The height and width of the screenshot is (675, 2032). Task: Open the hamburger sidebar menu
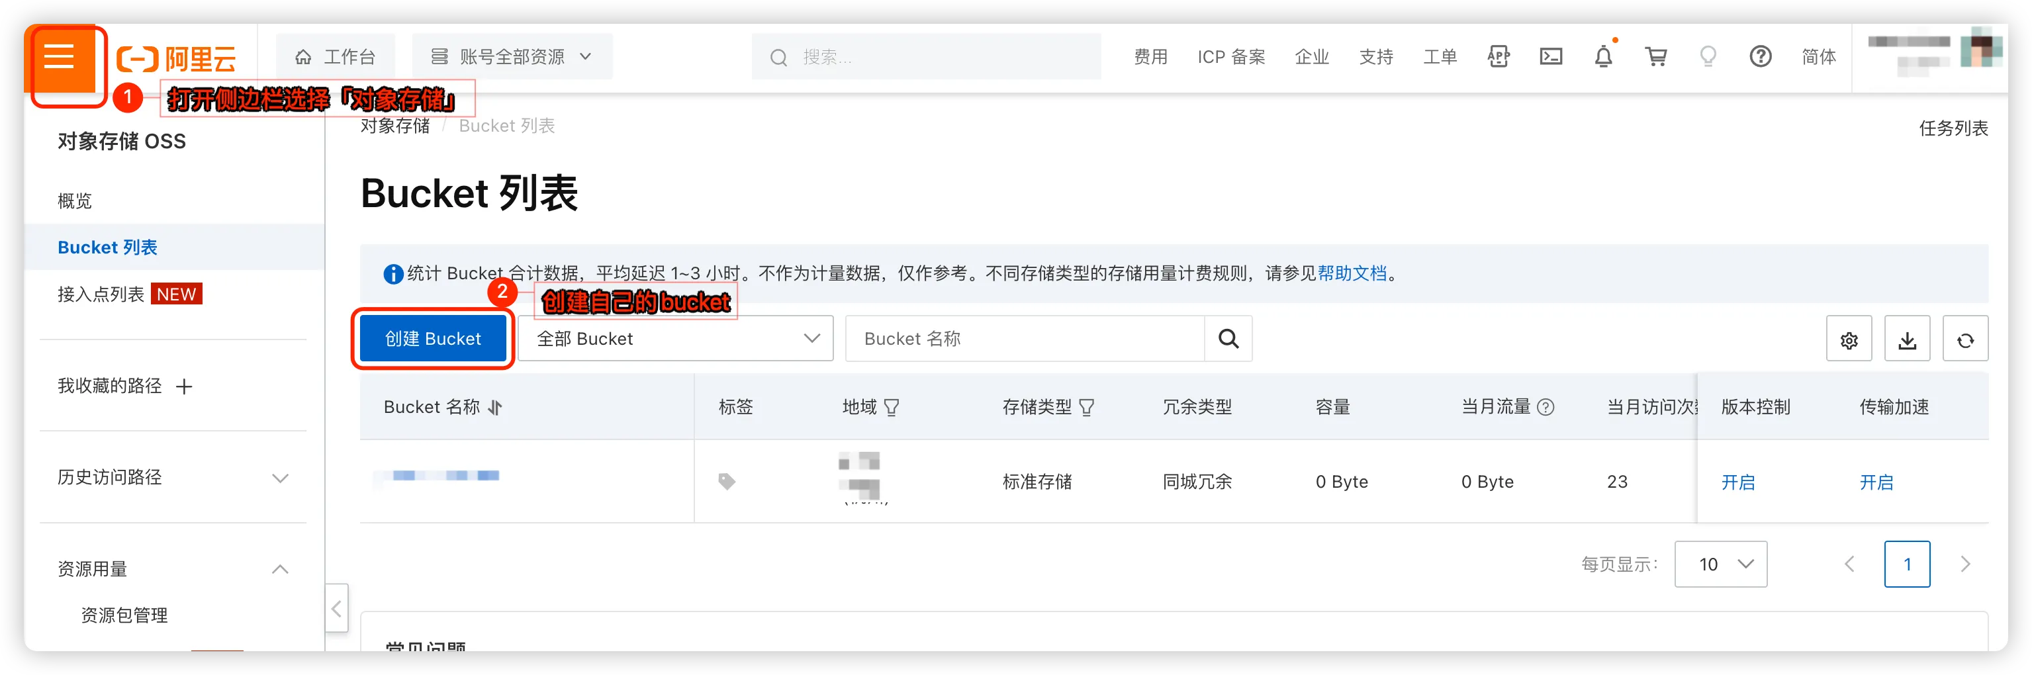coord(59,57)
